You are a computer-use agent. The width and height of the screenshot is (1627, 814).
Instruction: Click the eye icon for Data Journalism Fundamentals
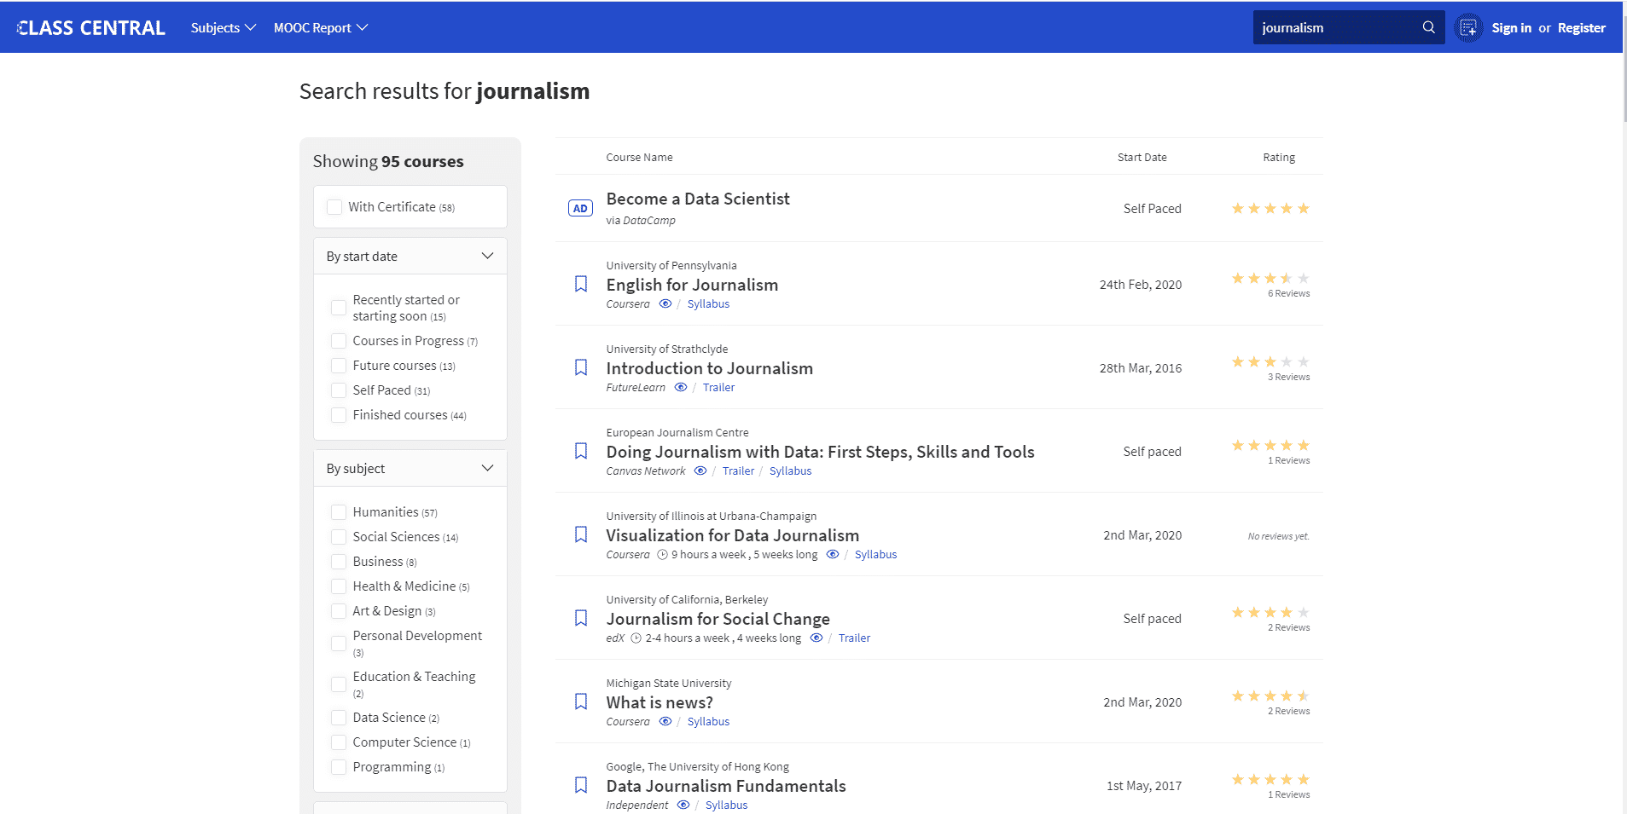(x=683, y=805)
